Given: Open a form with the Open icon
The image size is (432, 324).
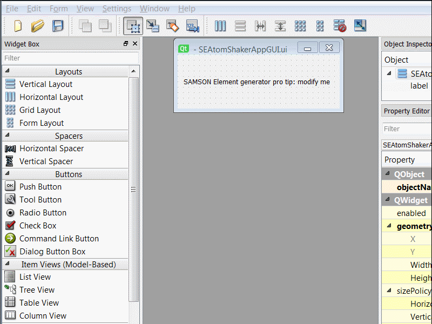Looking at the screenshot, I should point(36,25).
